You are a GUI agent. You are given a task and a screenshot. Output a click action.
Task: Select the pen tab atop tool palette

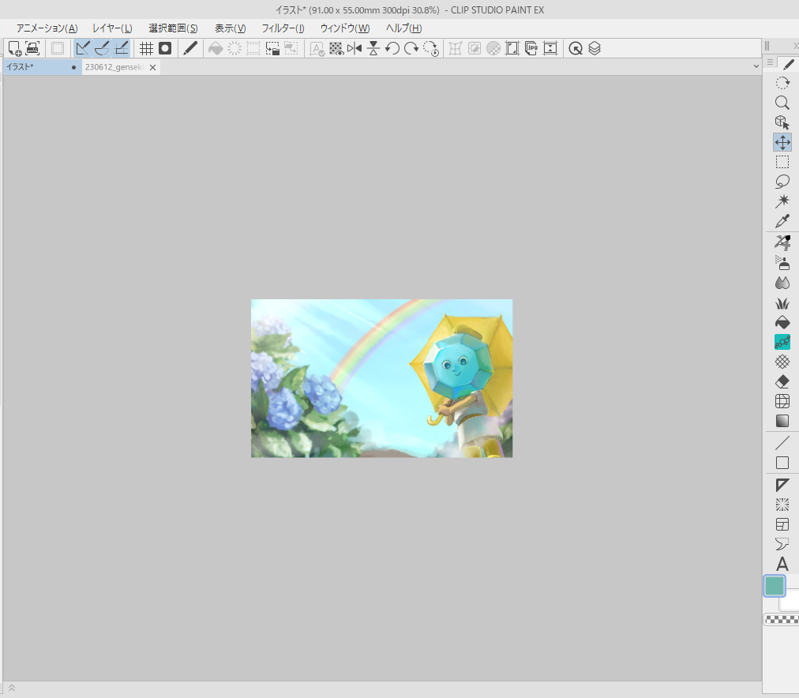[x=788, y=64]
